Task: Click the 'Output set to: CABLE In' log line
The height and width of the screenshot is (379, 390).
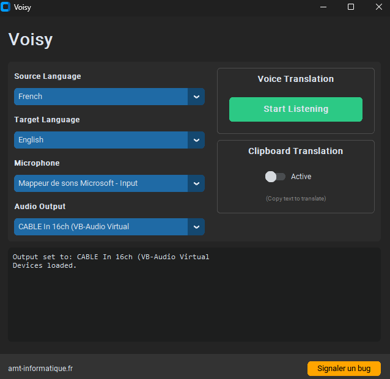Action: pos(111,257)
